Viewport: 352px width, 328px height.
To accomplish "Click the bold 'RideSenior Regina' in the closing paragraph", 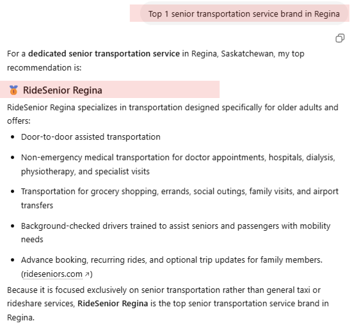I will click(x=113, y=304).
